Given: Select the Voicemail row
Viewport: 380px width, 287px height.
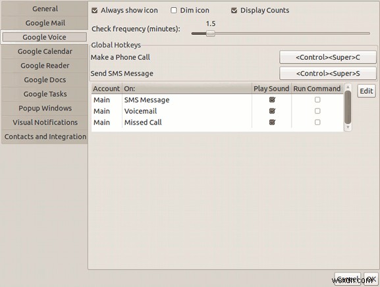Looking at the screenshot, I should click(x=217, y=111).
